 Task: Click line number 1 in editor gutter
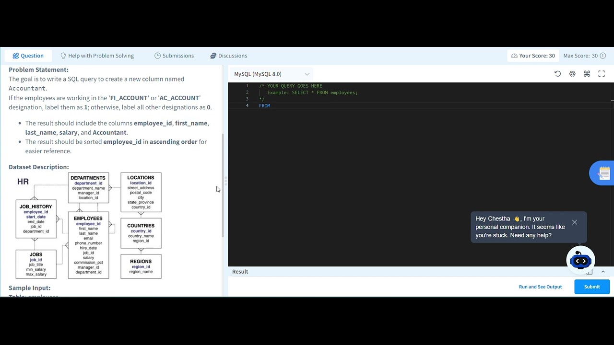pos(247,86)
